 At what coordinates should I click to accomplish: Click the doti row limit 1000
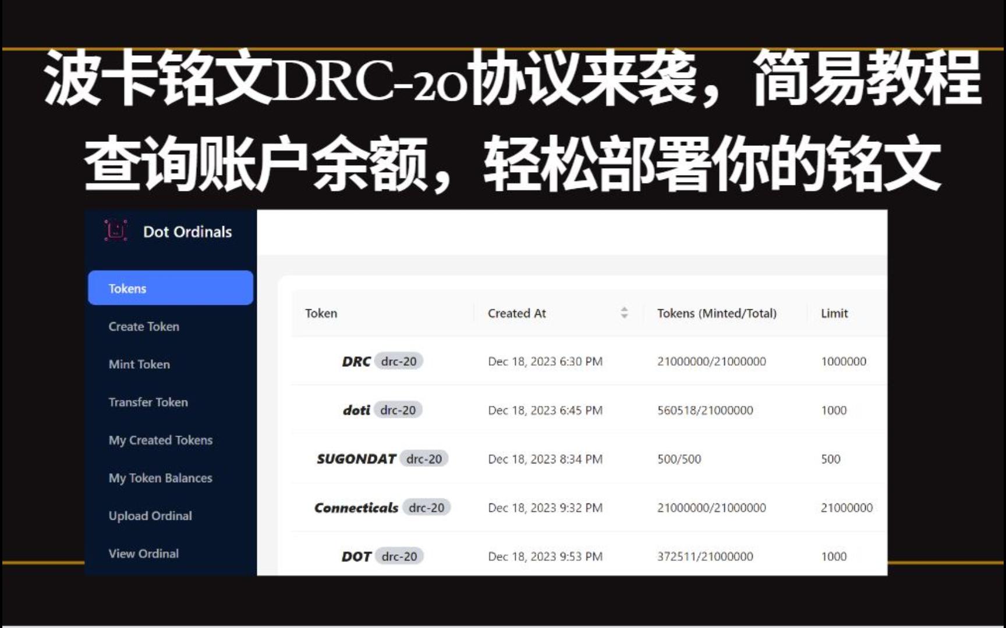[834, 411]
